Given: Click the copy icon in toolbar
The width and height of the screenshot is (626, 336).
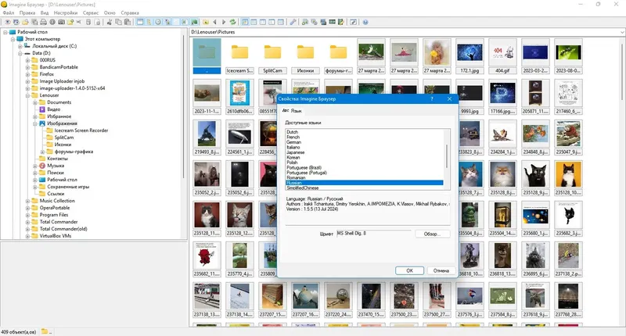Looking at the screenshot, I should (118, 22).
